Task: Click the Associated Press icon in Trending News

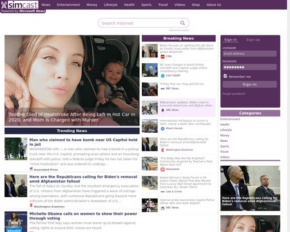Action: pos(31,169)
